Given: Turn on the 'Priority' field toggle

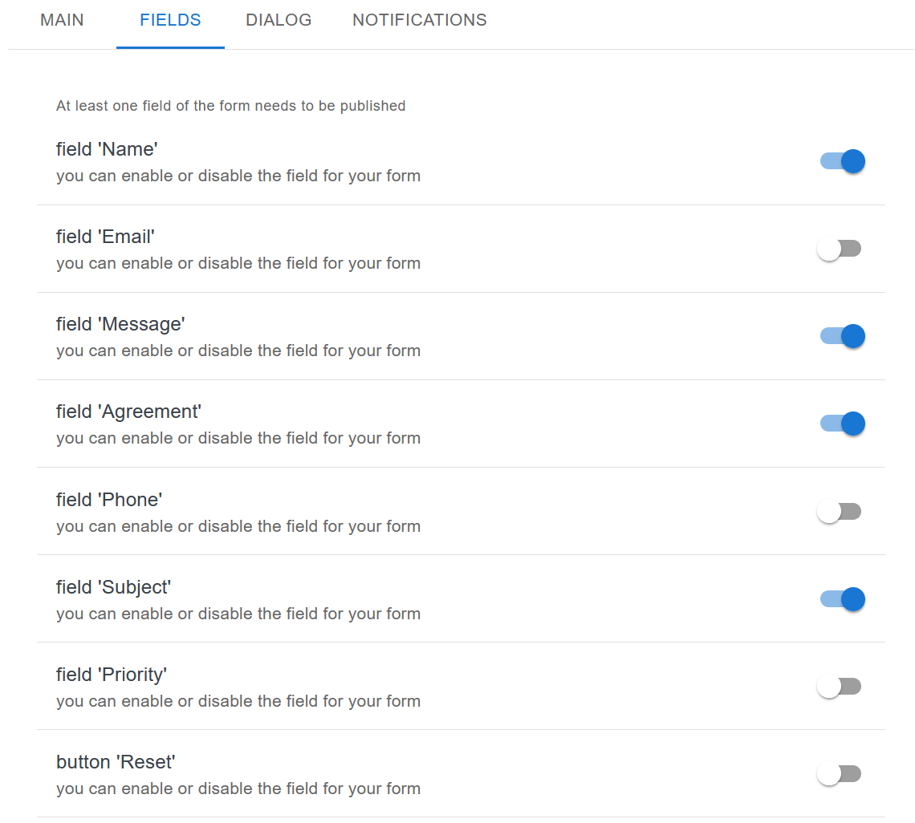Looking at the screenshot, I should pyautogui.click(x=839, y=687).
